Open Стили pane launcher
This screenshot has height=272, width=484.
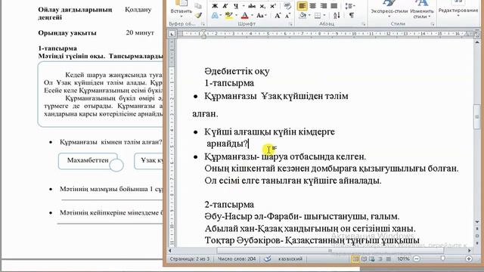click(x=433, y=23)
